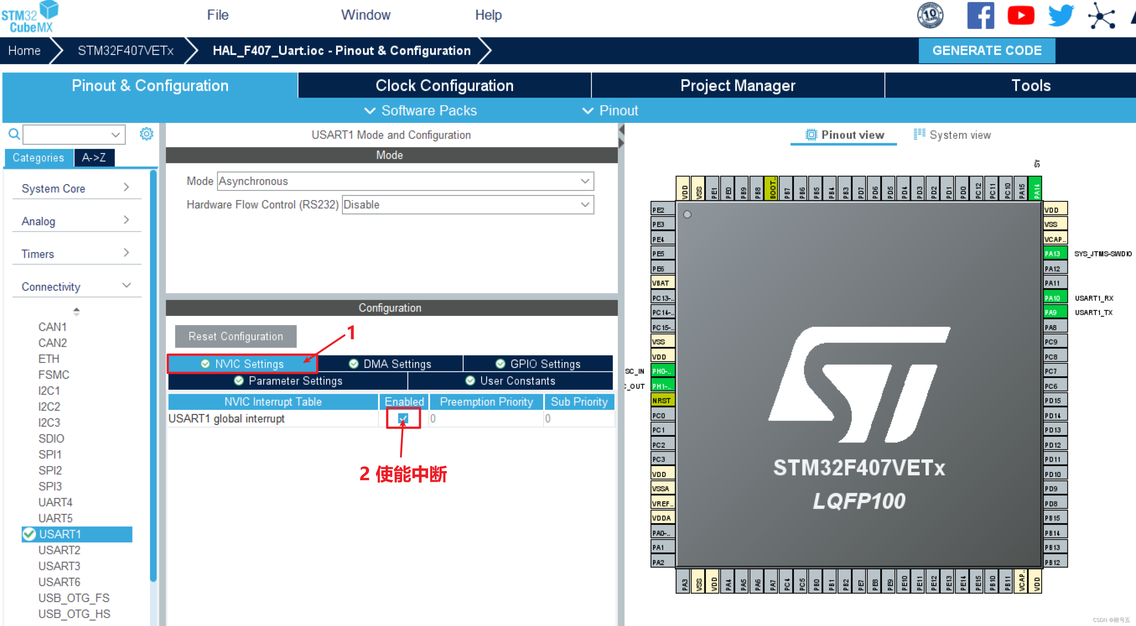Screen dimensions: 1136x626
Task: Switch to System view
Action: click(953, 135)
